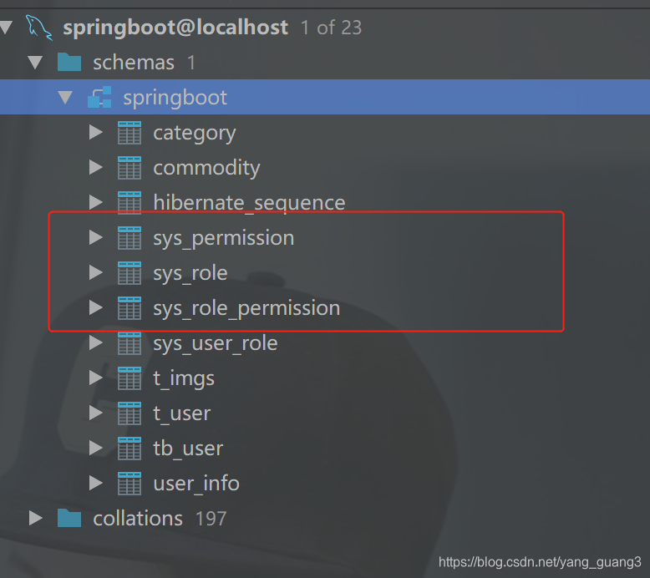Collapse the springboot schema node
Screen dimensions: 650x578
coord(65,98)
